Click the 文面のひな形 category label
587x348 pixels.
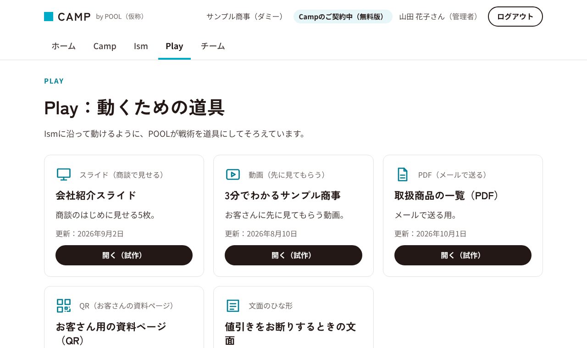click(271, 306)
